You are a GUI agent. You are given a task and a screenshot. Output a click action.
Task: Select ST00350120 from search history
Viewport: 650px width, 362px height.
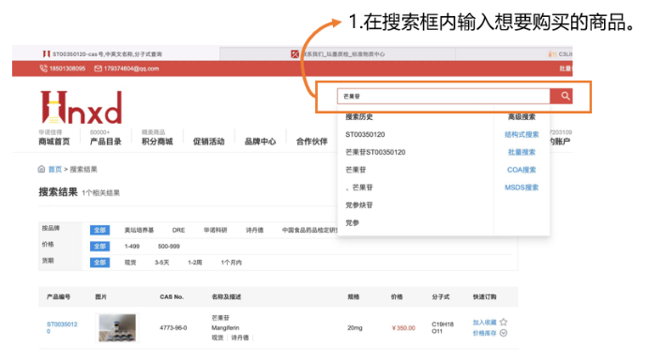(x=365, y=134)
